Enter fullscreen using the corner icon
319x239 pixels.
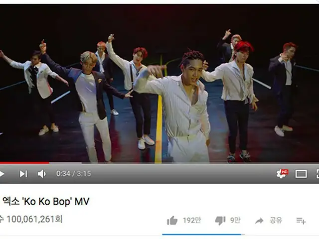tap(318, 174)
